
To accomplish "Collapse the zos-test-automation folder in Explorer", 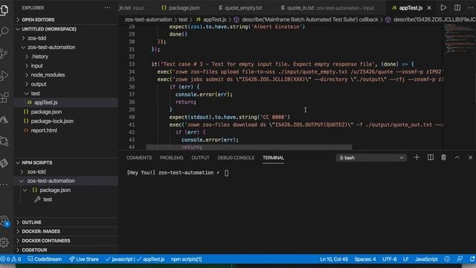I will [65, 48].
